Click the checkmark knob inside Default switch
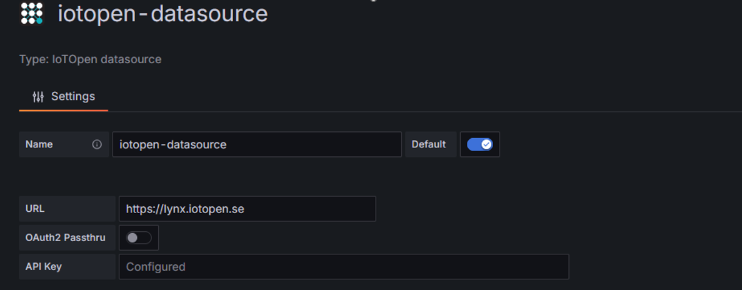Screen dimensions: 742x290 [x=486, y=144]
